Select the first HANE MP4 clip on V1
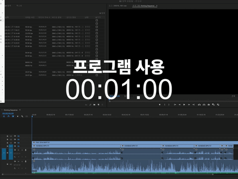 [76, 146]
